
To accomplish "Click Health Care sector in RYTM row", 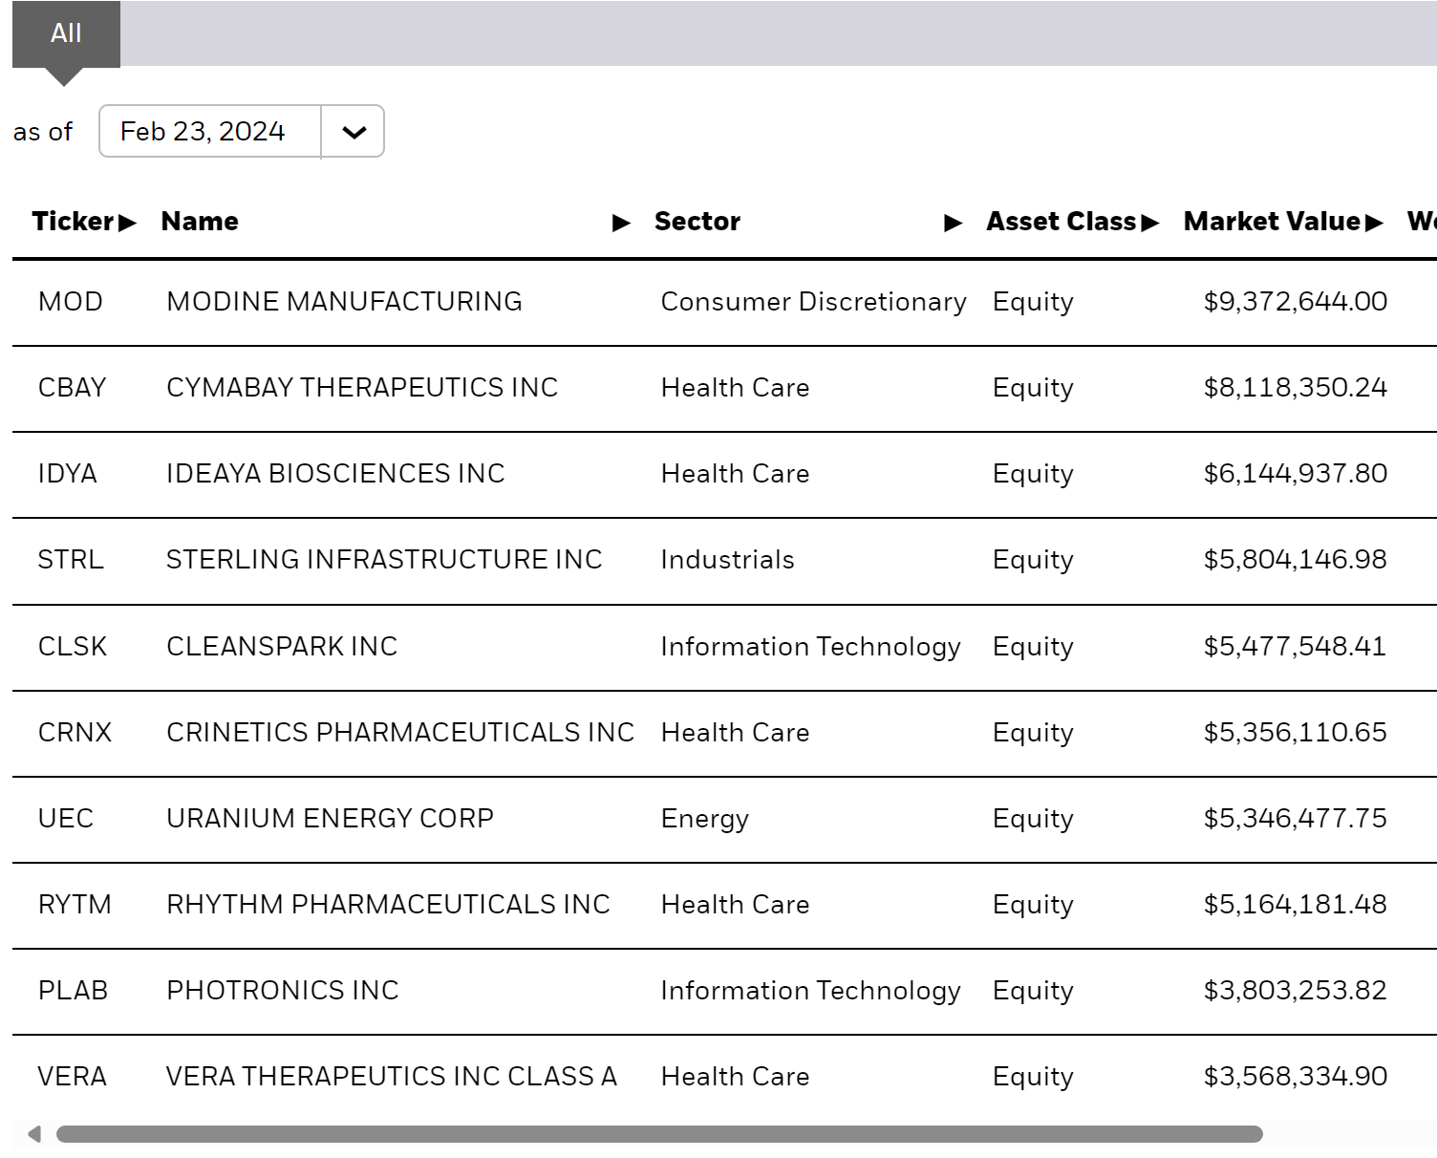I will [736, 905].
